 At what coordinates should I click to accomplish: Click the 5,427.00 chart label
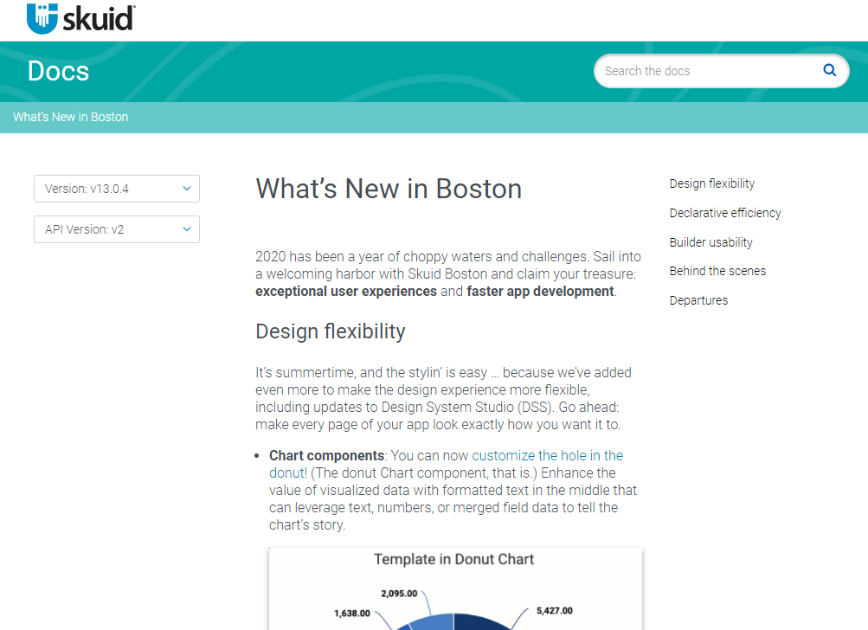click(554, 611)
